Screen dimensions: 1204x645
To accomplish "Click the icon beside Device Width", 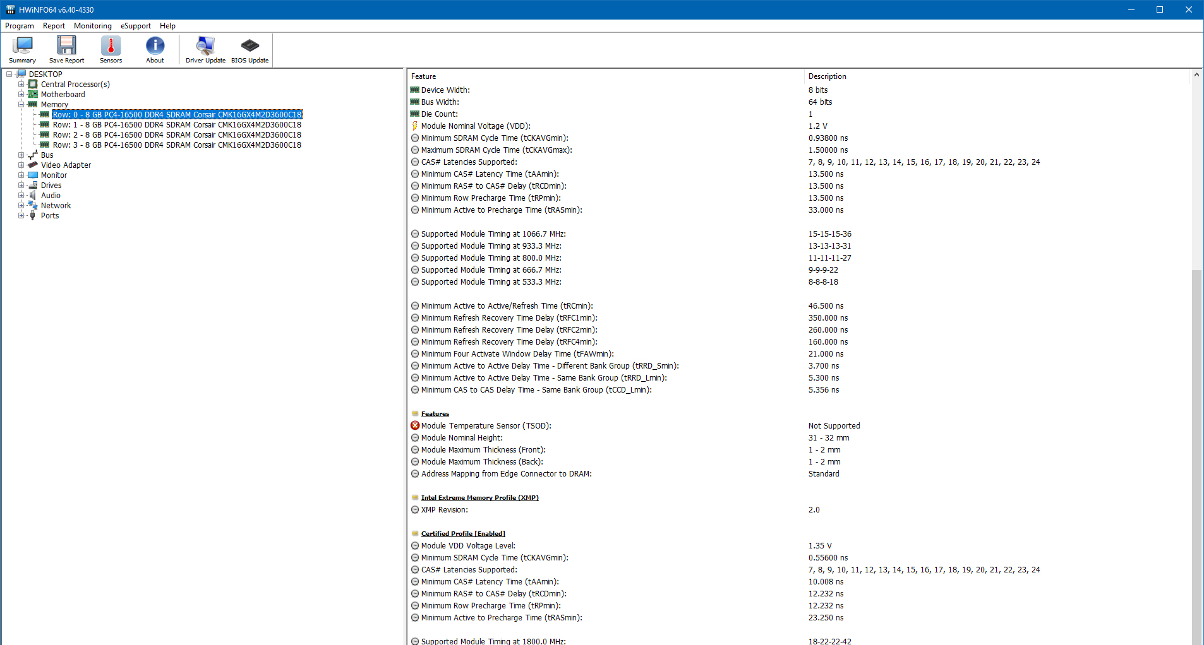I will coord(415,90).
